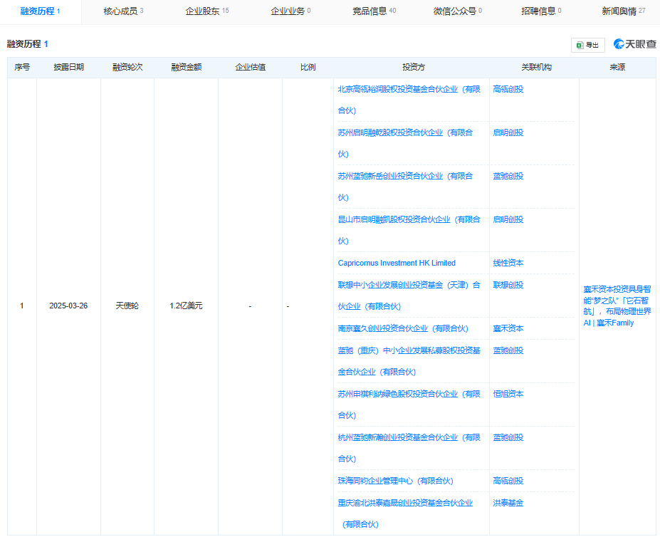Open 蓝驰创投 beside 蓝驰（重庆）
660x537 pixels.
click(x=508, y=350)
